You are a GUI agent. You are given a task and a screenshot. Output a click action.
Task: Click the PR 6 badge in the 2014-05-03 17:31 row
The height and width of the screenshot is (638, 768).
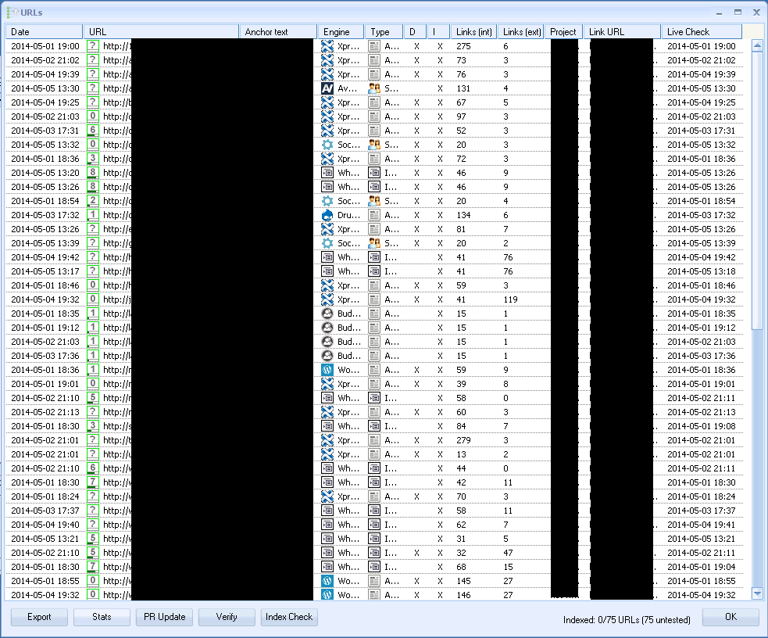click(x=92, y=131)
